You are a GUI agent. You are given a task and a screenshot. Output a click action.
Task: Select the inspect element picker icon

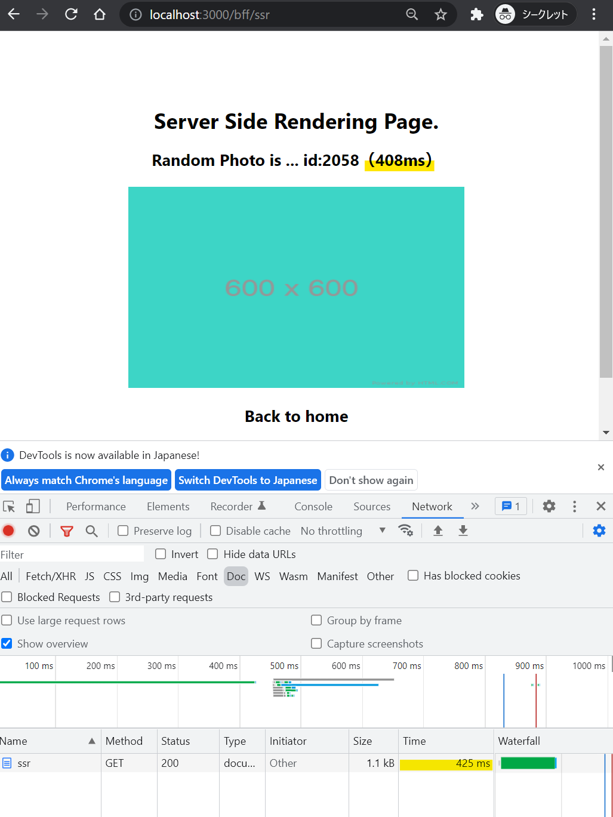9,506
